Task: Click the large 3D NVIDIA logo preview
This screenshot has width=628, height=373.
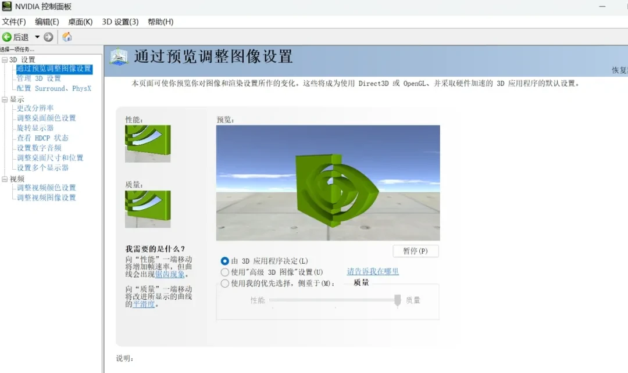Action: pos(328,183)
